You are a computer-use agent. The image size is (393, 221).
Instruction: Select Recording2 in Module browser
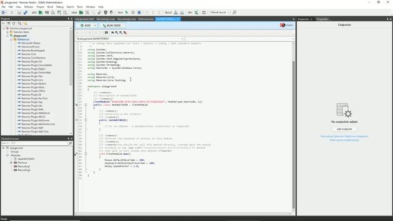24,170
